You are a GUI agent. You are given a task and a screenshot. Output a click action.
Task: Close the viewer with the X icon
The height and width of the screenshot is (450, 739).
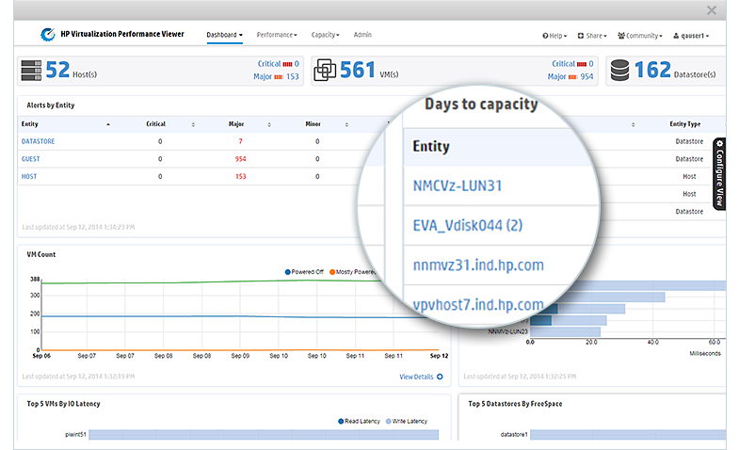712,10
